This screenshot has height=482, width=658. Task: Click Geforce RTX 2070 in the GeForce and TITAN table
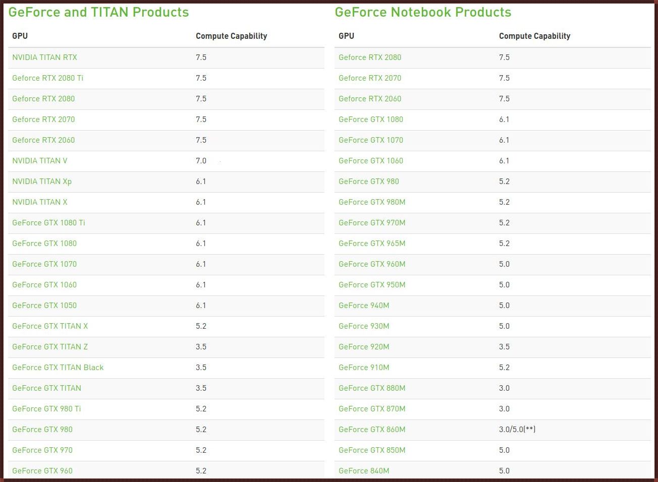[x=43, y=119]
